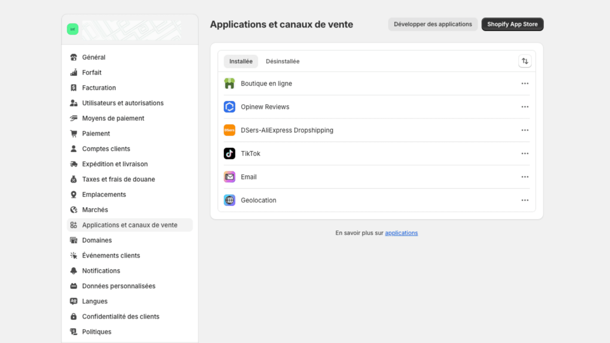The height and width of the screenshot is (343, 610).
Task: Click the TikTok app icon
Action: [x=230, y=154]
